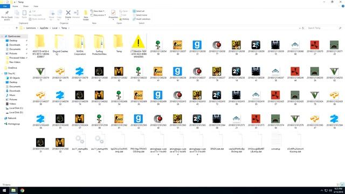
Task: Open the File tab
Action: [x=5, y=6]
